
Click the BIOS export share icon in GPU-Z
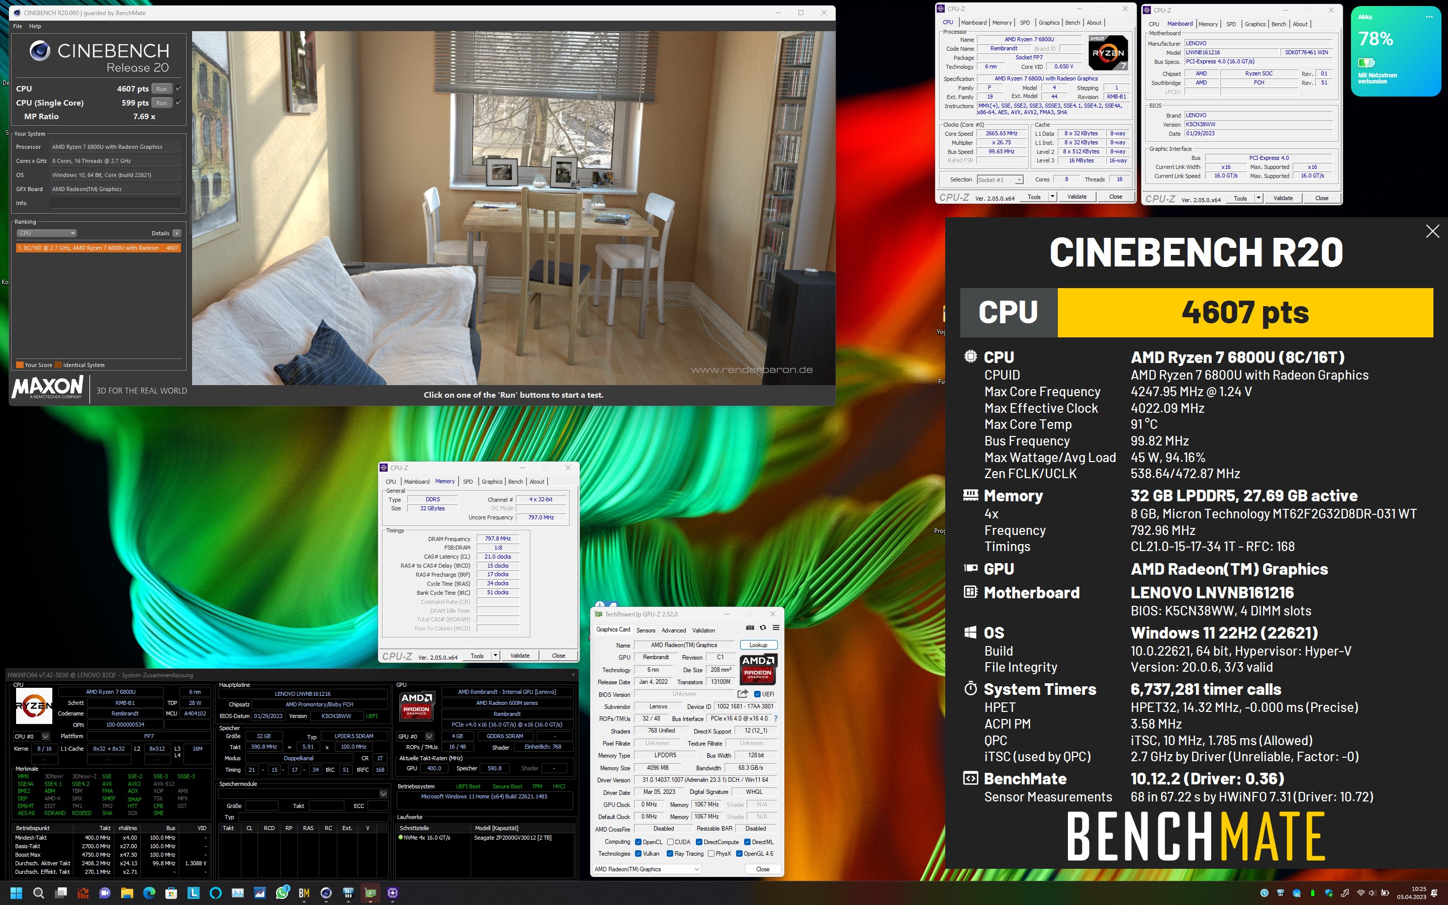[x=743, y=694]
